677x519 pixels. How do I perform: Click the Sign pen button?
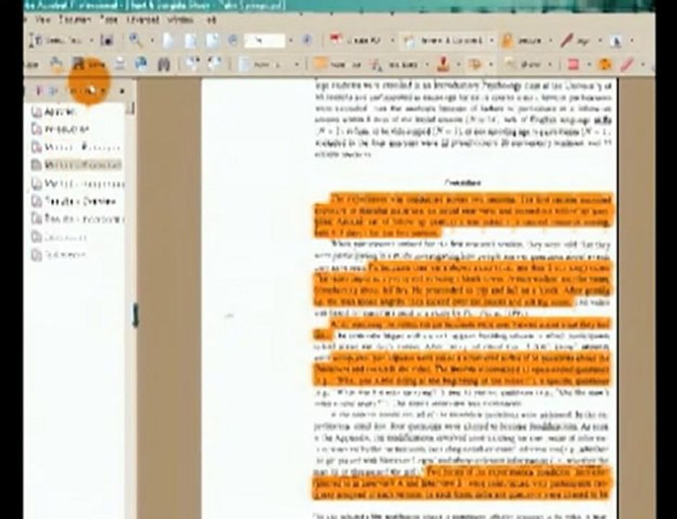click(576, 40)
